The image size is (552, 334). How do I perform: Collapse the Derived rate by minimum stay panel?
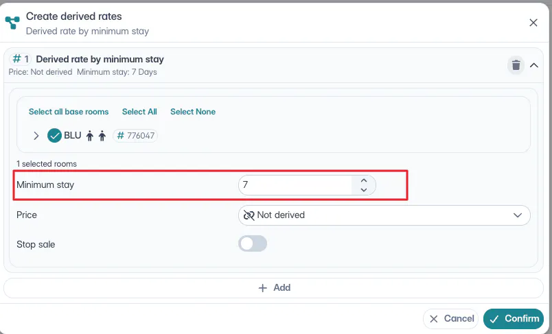(534, 65)
